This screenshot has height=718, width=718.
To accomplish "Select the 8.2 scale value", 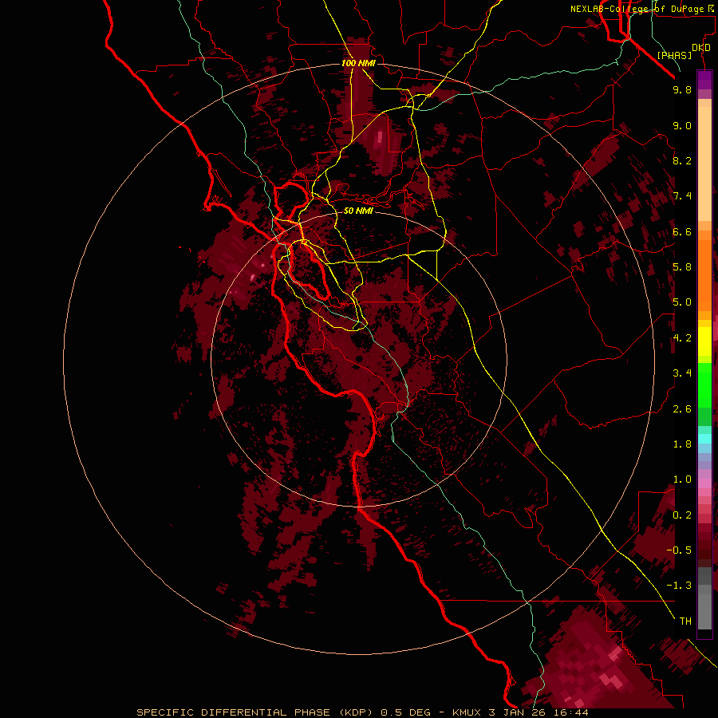I will click(x=682, y=160).
